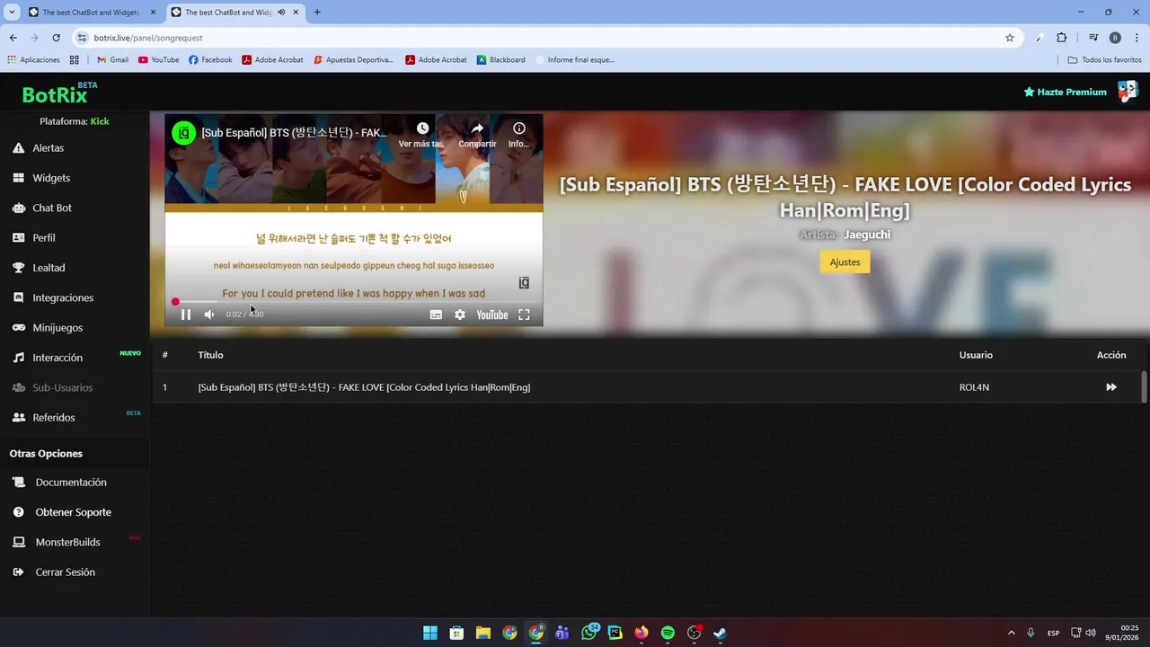Image resolution: width=1150 pixels, height=647 pixels.
Task: Click the video progress bar
Action: pyautogui.click(x=354, y=302)
